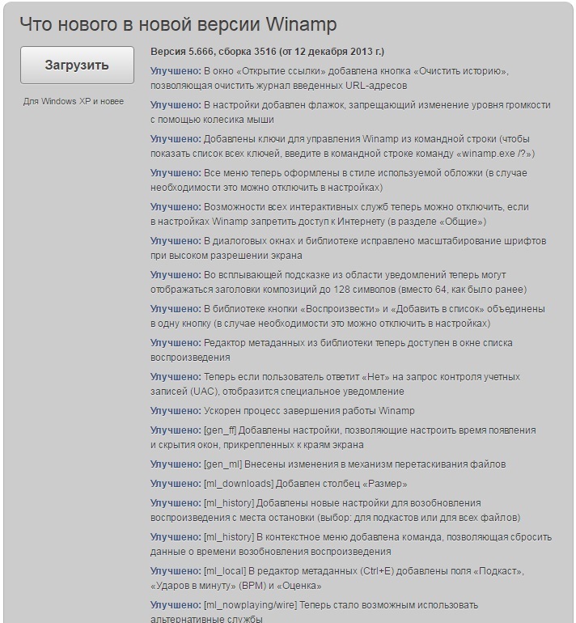
Task: Click the entry about интерактивных служб
Action: (x=340, y=214)
